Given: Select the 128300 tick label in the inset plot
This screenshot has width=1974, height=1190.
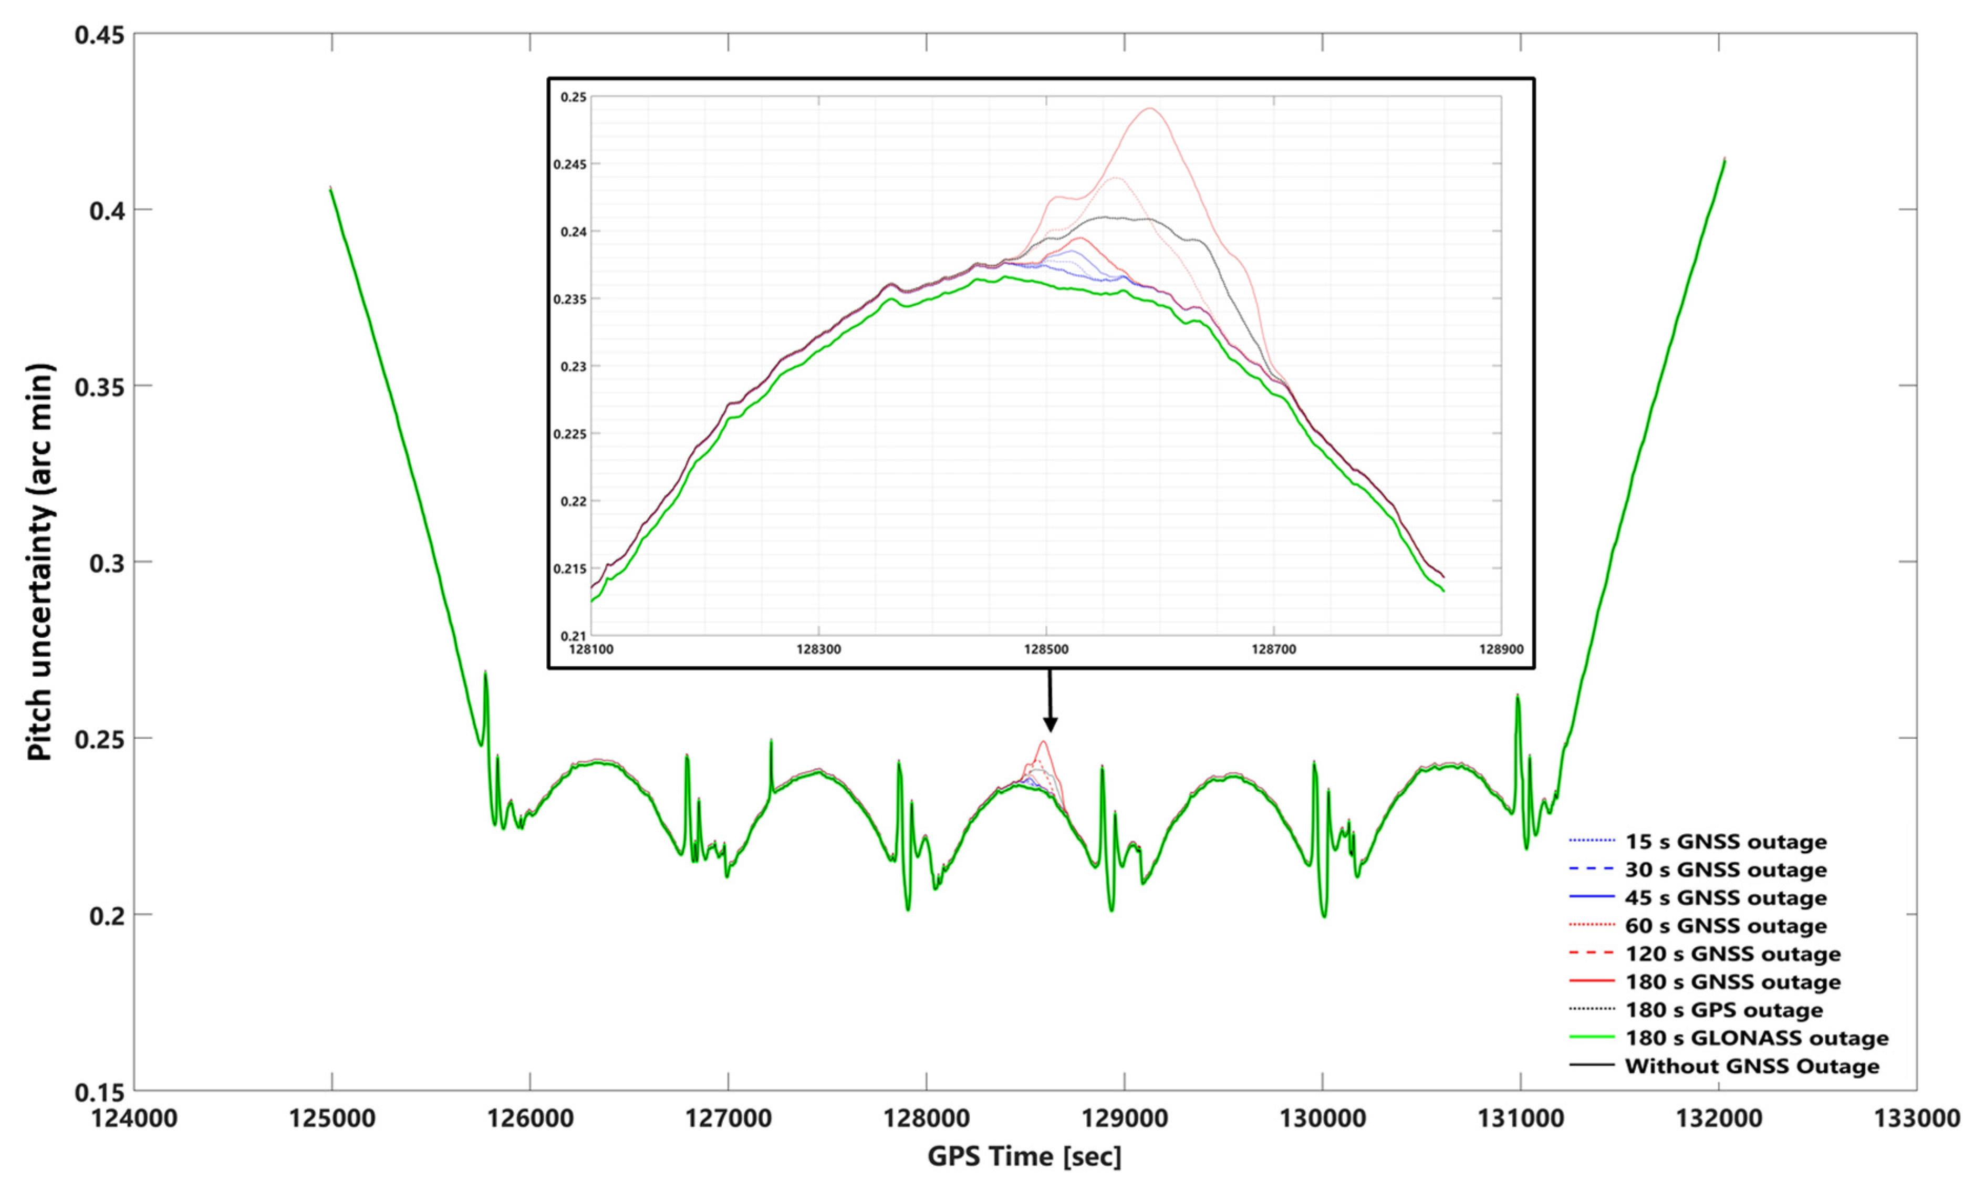Looking at the screenshot, I should click(819, 649).
